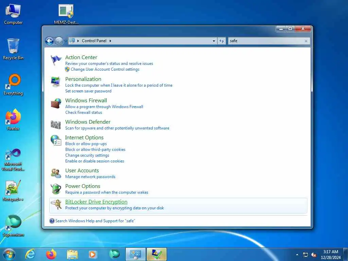Image resolution: width=348 pixels, height=261 pixels.
Task: Open the Action Center heading link
Action: coord(81,57)
